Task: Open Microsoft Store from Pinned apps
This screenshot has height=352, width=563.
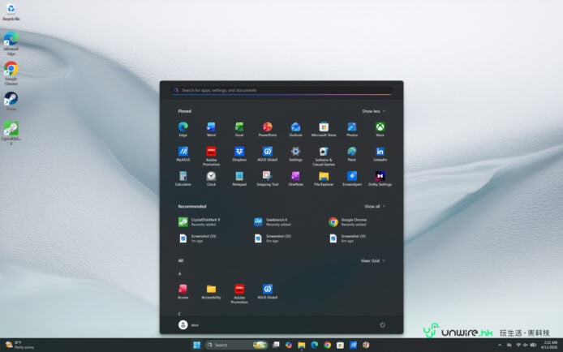Action: (x=324, y=129)
